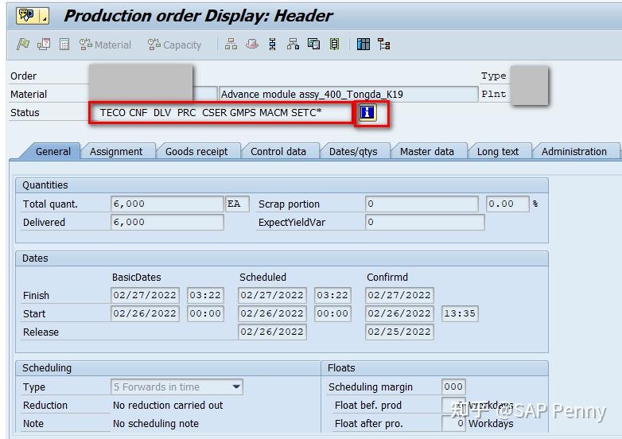
Task: Click the blue table columns icon
Action: tap(363, 44)
